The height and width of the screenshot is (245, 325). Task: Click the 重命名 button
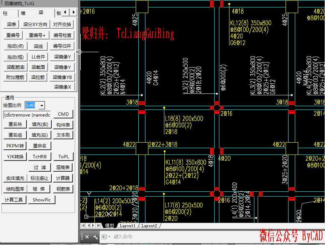tap(39, 146)
